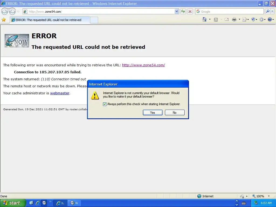Viewport: 276px width, 207px height.
Task: Click the first Quick Launch icon in taskbar
Action: coord(31,203)
